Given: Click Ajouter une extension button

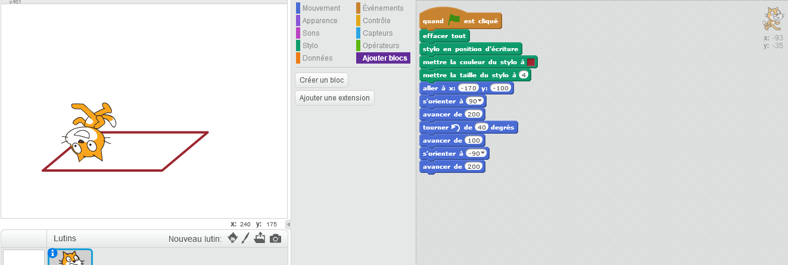Looking at the screenshot, I should pyautogui.click(x=334, y=98).
